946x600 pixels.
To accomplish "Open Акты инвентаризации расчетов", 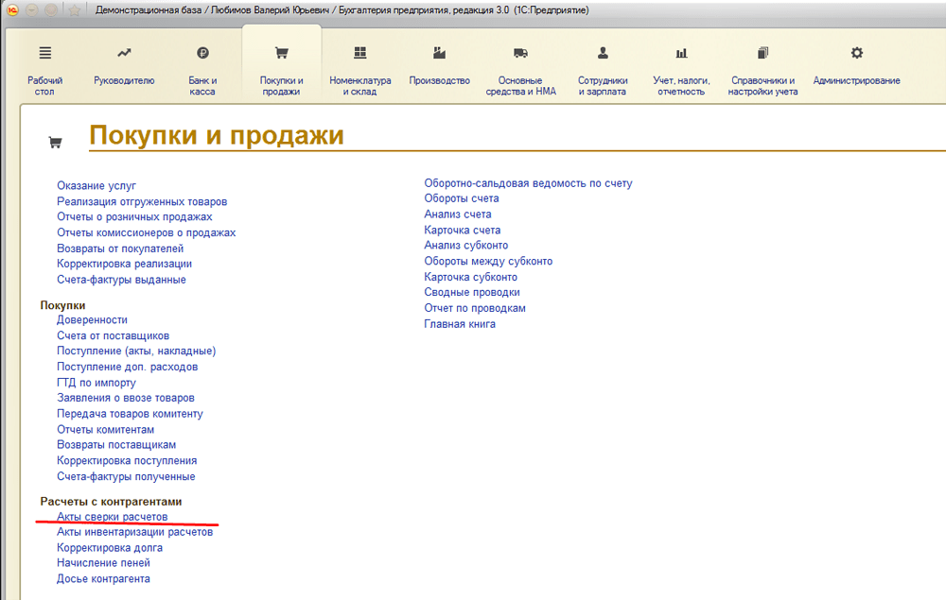I will tap(134, 532).
